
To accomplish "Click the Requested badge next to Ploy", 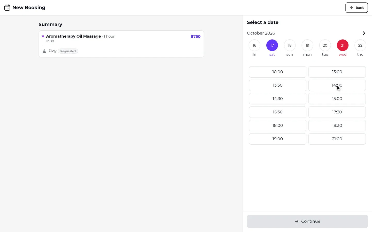I will tap(68, 51).
